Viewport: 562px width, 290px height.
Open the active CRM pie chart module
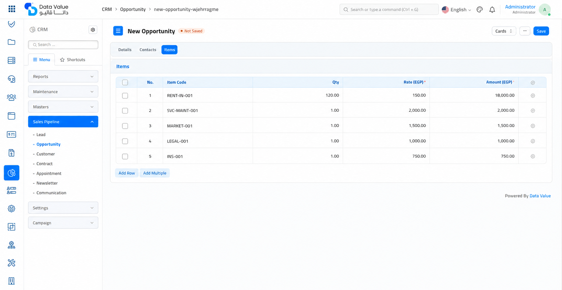12,173
